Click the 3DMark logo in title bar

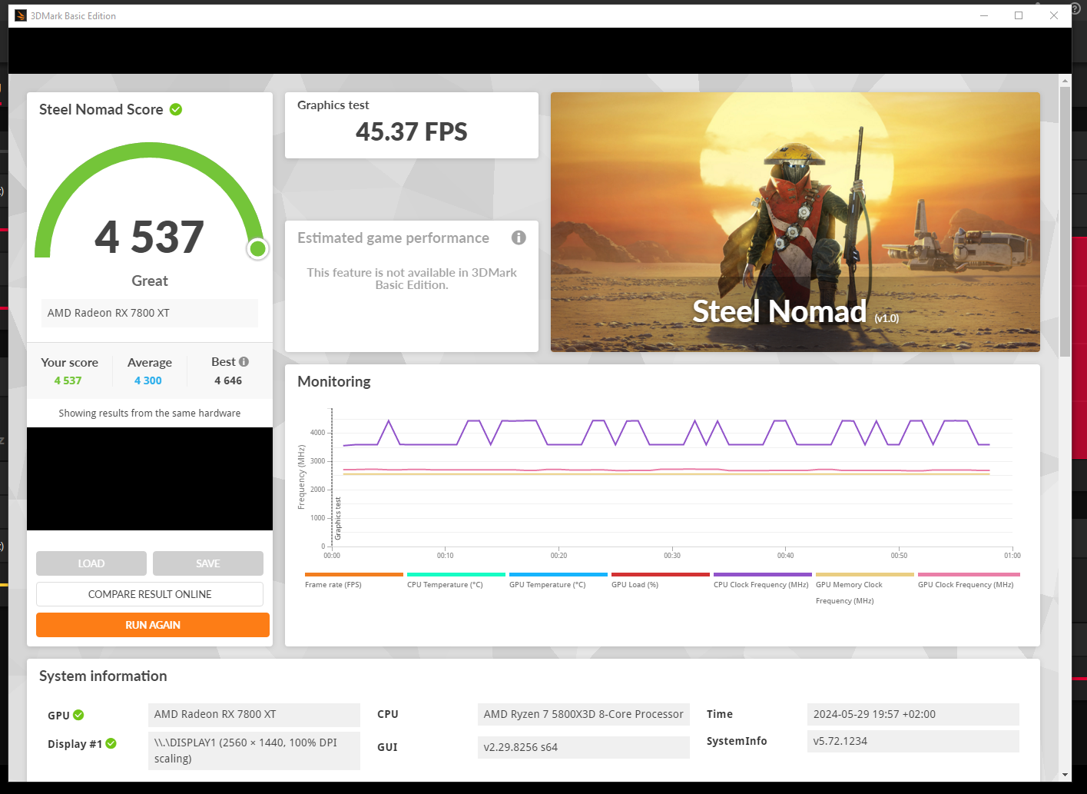(x=21, y=15)
